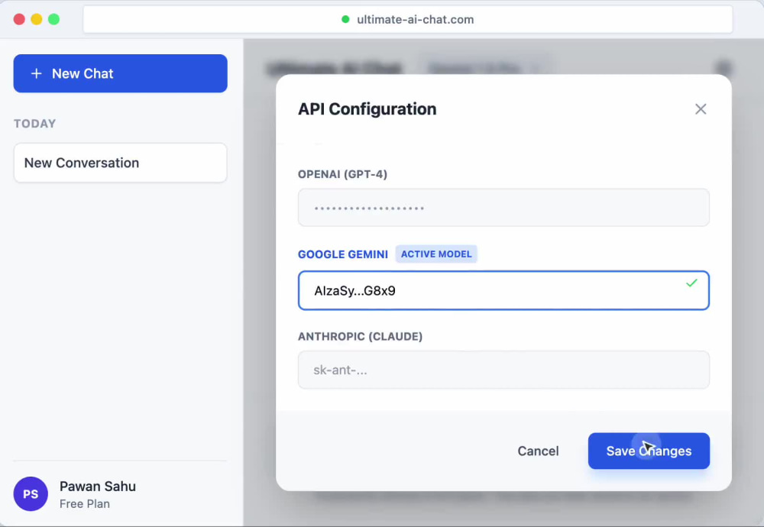
Task: Start a New Chat
Action: (x=121, y=73)
